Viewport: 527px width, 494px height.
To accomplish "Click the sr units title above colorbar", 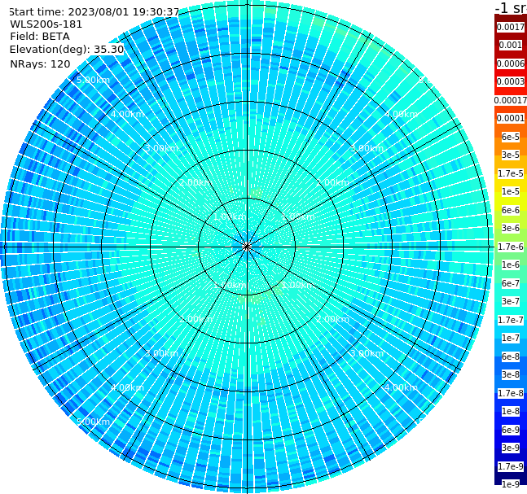I will pyautogui.click(x=511, y=7).
